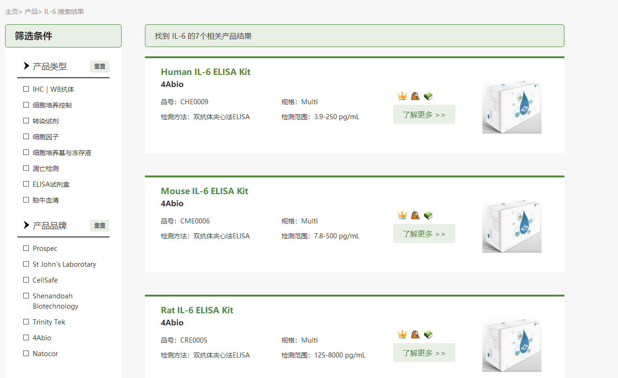The height and width of the screenshot is (378, 618).
Task: Click the crown icon for Rat IL-6 Kit
Action: coord(402,335)
